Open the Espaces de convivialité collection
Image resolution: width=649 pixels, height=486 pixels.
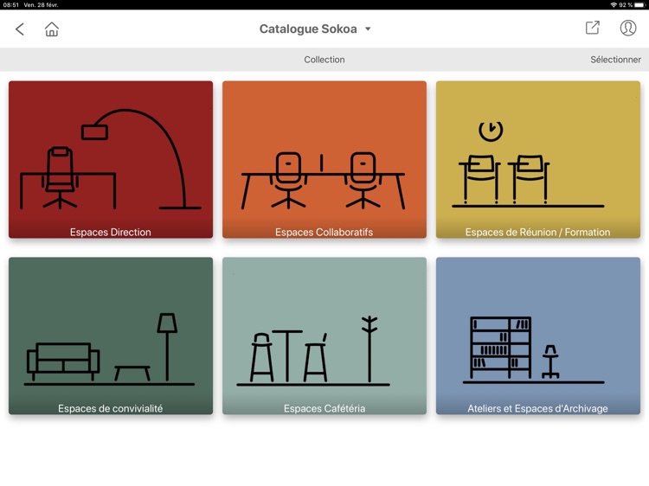pyautogui.click(x=111, y=336)
